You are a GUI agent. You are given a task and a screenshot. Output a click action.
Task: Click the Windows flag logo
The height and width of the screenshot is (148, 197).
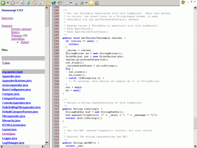[183, 2]
